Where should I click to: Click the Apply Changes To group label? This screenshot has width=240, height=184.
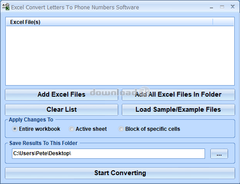pyautogui.click(x=31, y=120)
